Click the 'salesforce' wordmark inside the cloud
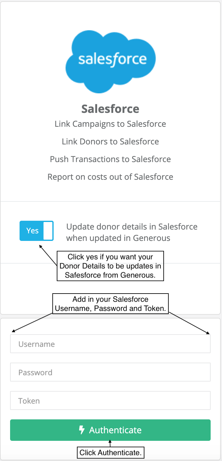 [x=112, y=60]
